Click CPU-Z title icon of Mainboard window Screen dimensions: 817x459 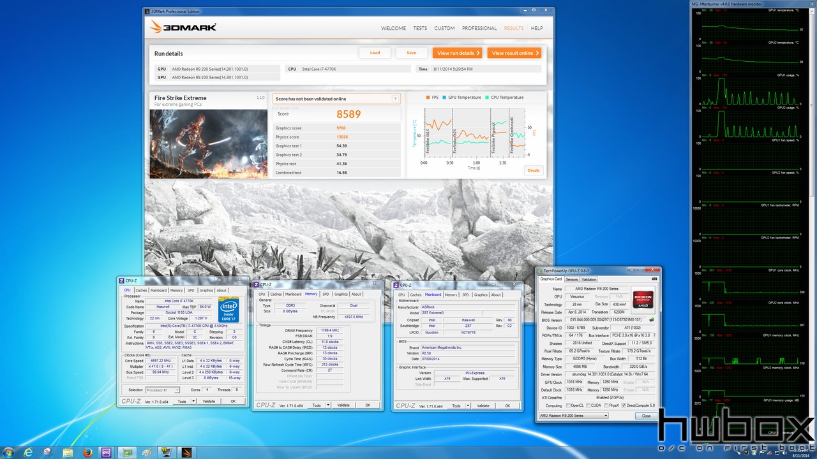pos(396,284)
